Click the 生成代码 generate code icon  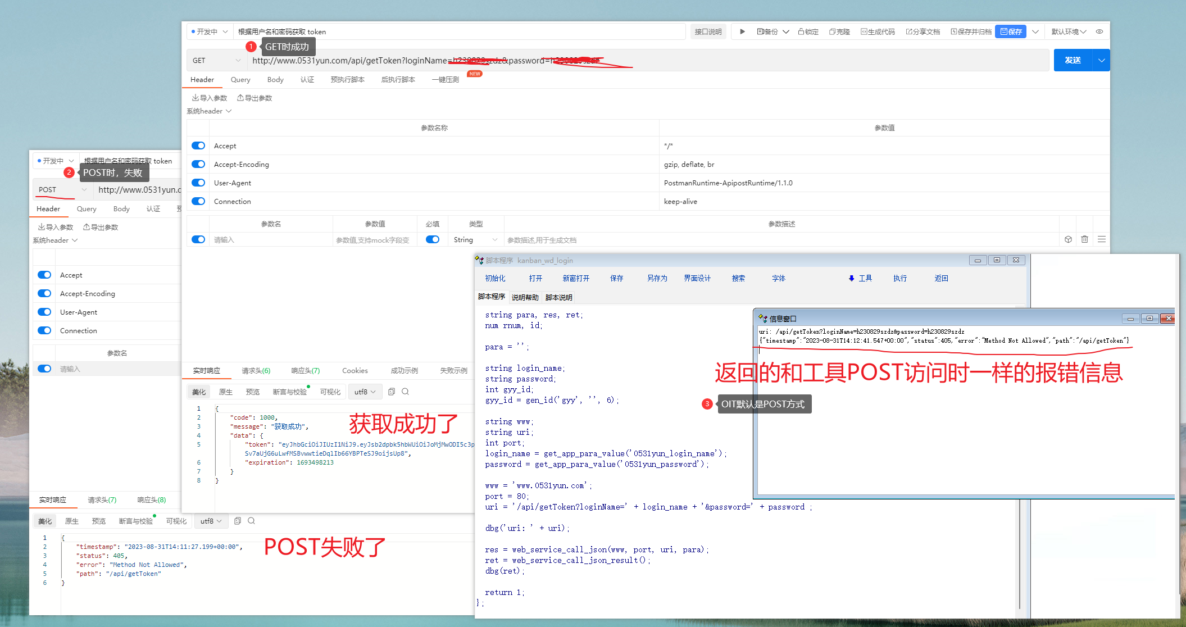click(x=864, y=31)
